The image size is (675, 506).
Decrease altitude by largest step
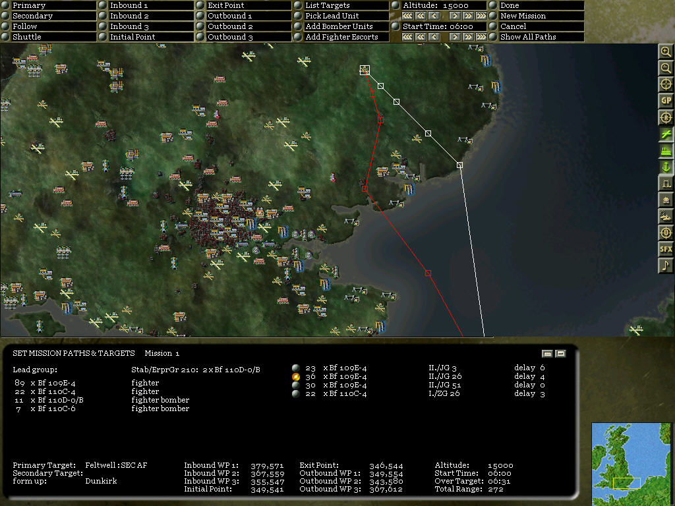click(407, 16)
